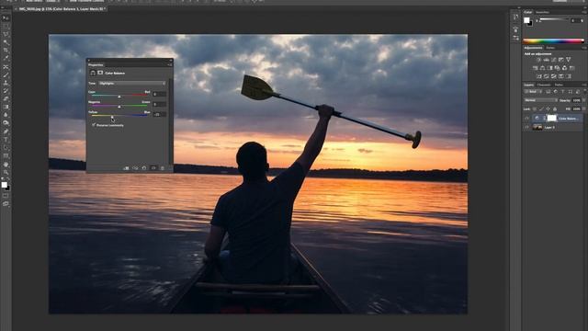Open collapsed History panel icon
Viewport: 588px width, 331px height.
click(x=516, y=17)
